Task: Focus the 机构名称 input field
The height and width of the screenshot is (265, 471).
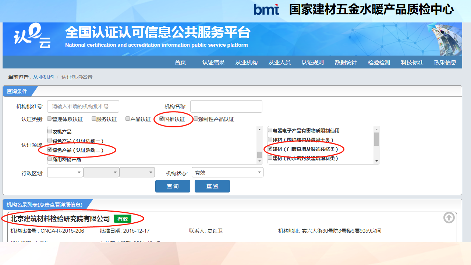Action: click(x=226, y=106)
